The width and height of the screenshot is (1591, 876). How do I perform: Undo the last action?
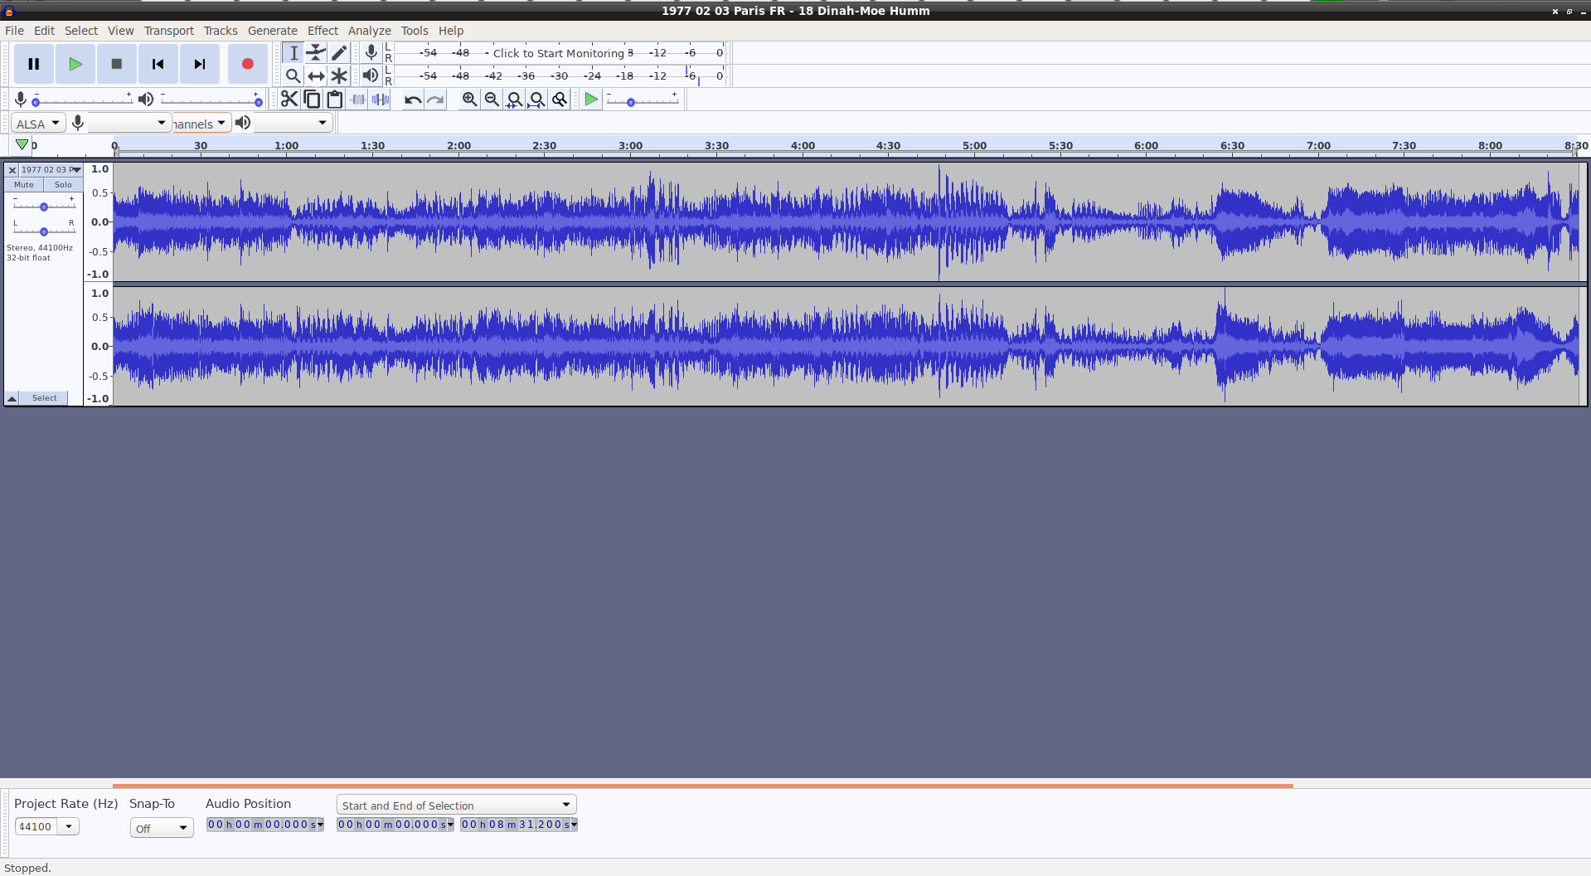coord(413,100)
